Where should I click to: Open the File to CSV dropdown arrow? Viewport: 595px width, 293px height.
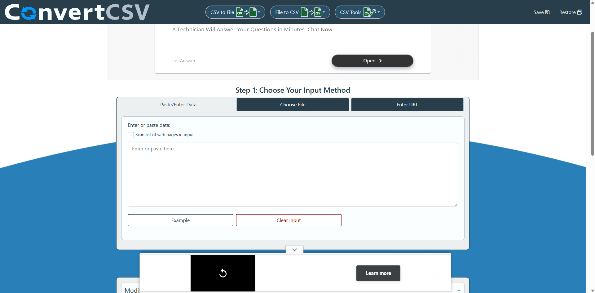(x=324, y=12)
